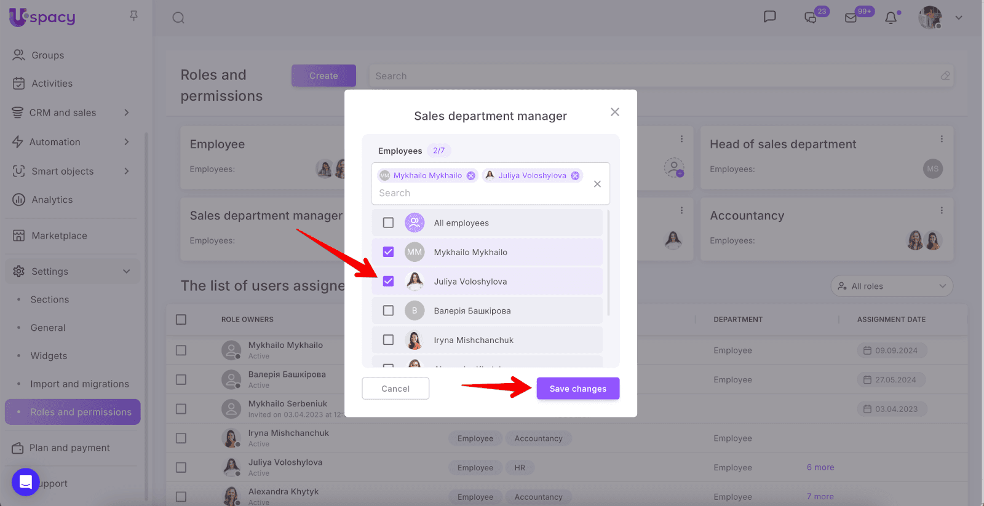Screen dimensions: 984x506
Task: Click the Save changes button
Action: coord(577,389)
